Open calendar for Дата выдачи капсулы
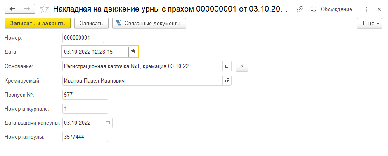The width and height of the screenshot is (388, 156). click(108, 123)
